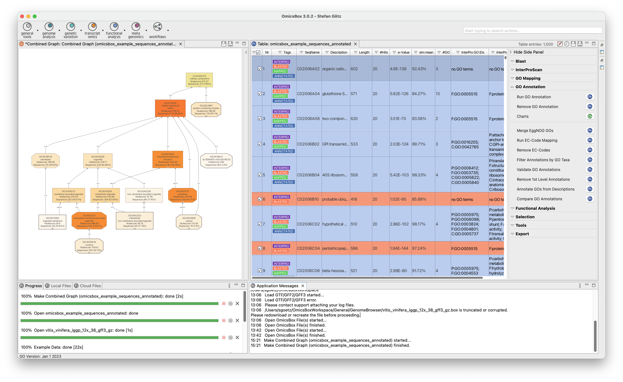Click the Charts icon in GO Annotation

pos(590,117)
